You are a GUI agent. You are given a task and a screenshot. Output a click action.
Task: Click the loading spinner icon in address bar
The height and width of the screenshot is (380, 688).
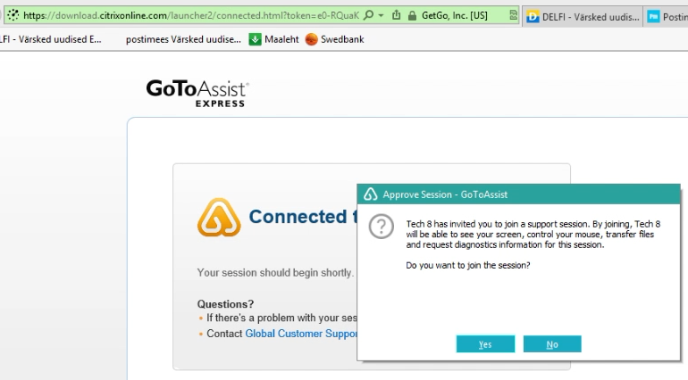[x=13, y=15]
